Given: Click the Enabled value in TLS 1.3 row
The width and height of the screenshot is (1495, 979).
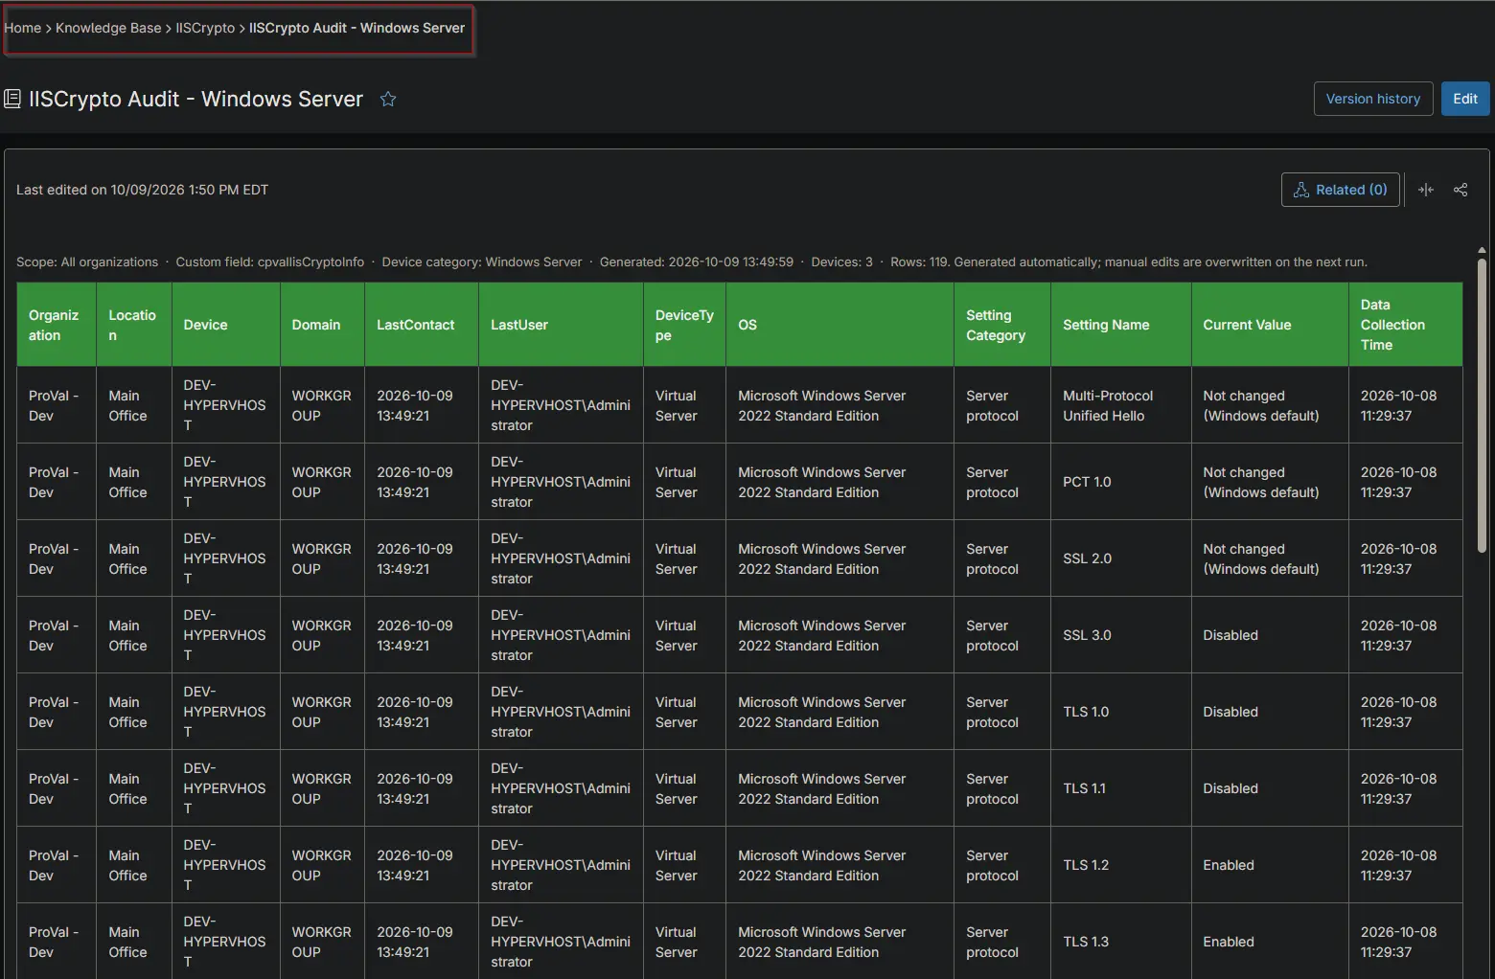Looking at the screenshot, I should [x=1229, y=942].
